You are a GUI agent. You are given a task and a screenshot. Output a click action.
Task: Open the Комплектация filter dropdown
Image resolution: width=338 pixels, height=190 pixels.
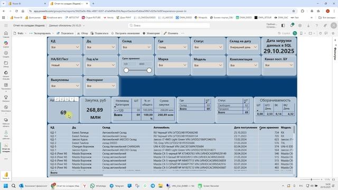(x=243, y=65)
